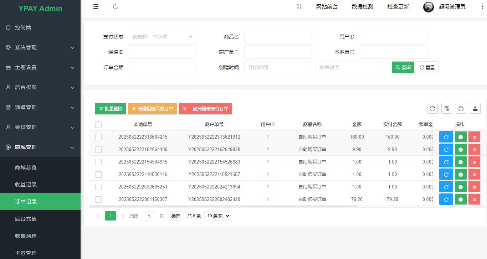Collapse the sidebar menu via hamburger icon

click(x=96, y=6)
